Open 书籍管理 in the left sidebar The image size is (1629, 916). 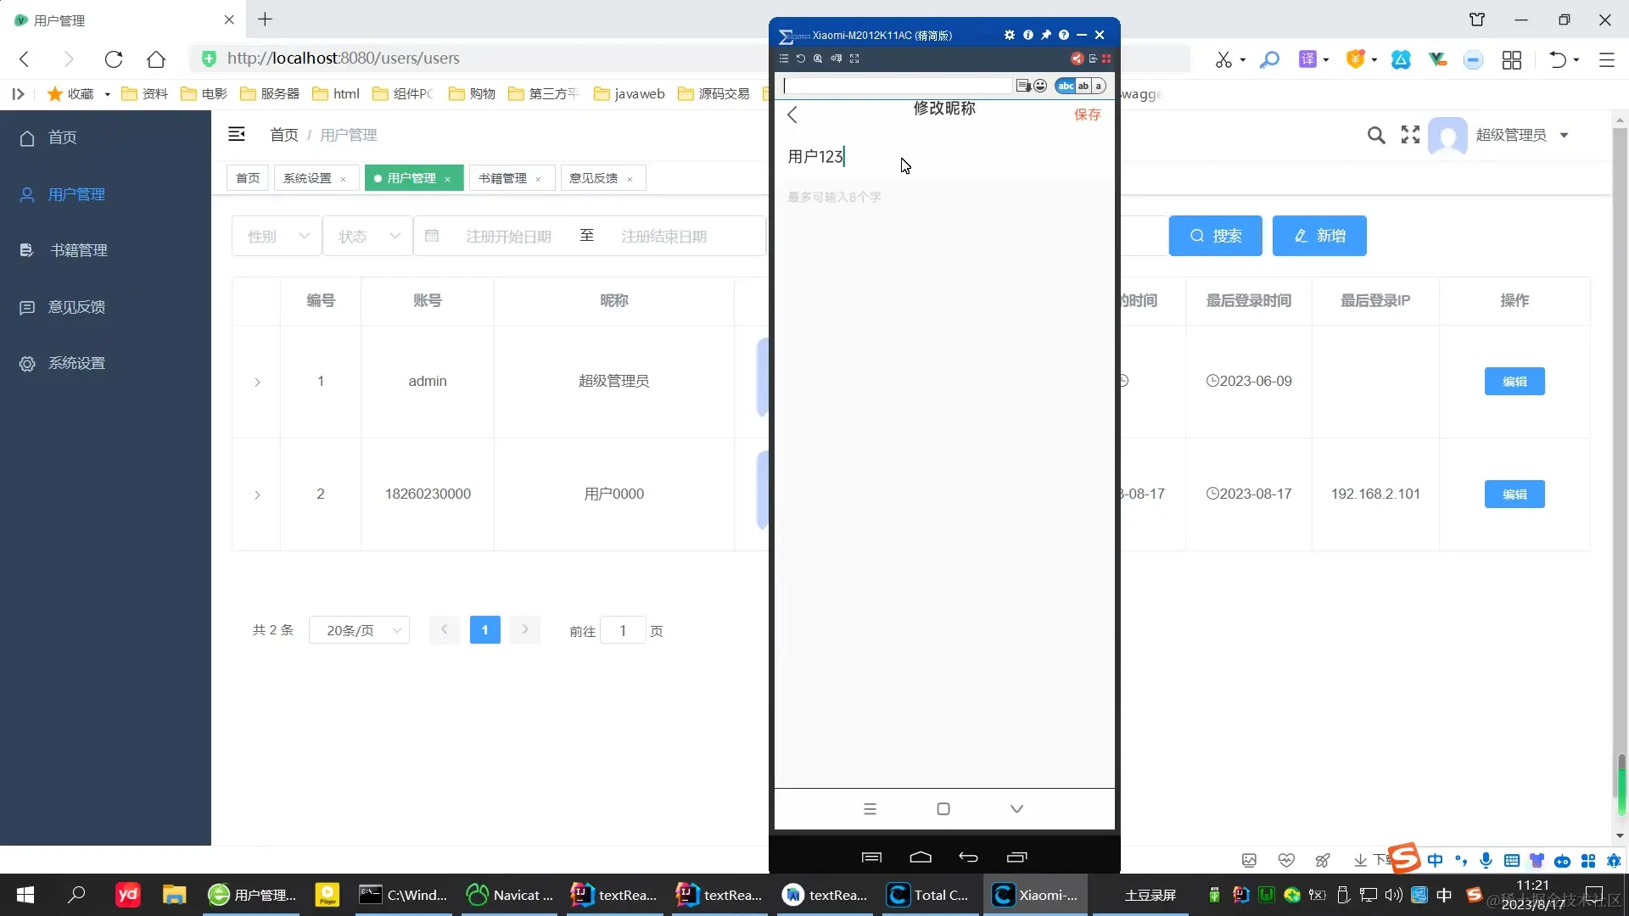(x=78, y=250)
